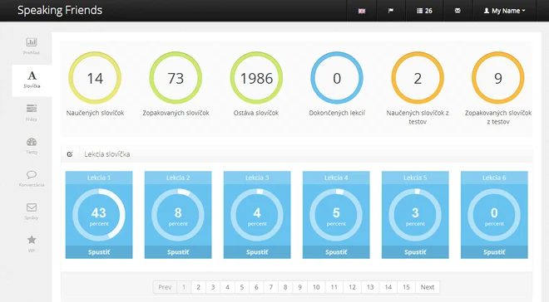Screen dimensions: 549x302
Task: Click the Speaking Friends brand title
Action: pyautogui.click(x=60, y=10)
